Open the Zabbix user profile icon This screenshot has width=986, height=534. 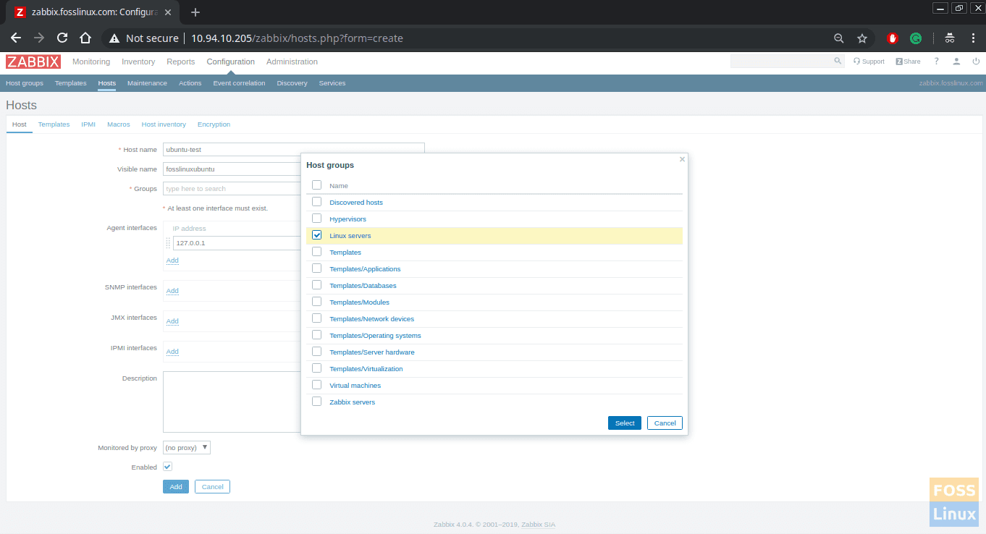pyautogui.click(x=956, y=62)
